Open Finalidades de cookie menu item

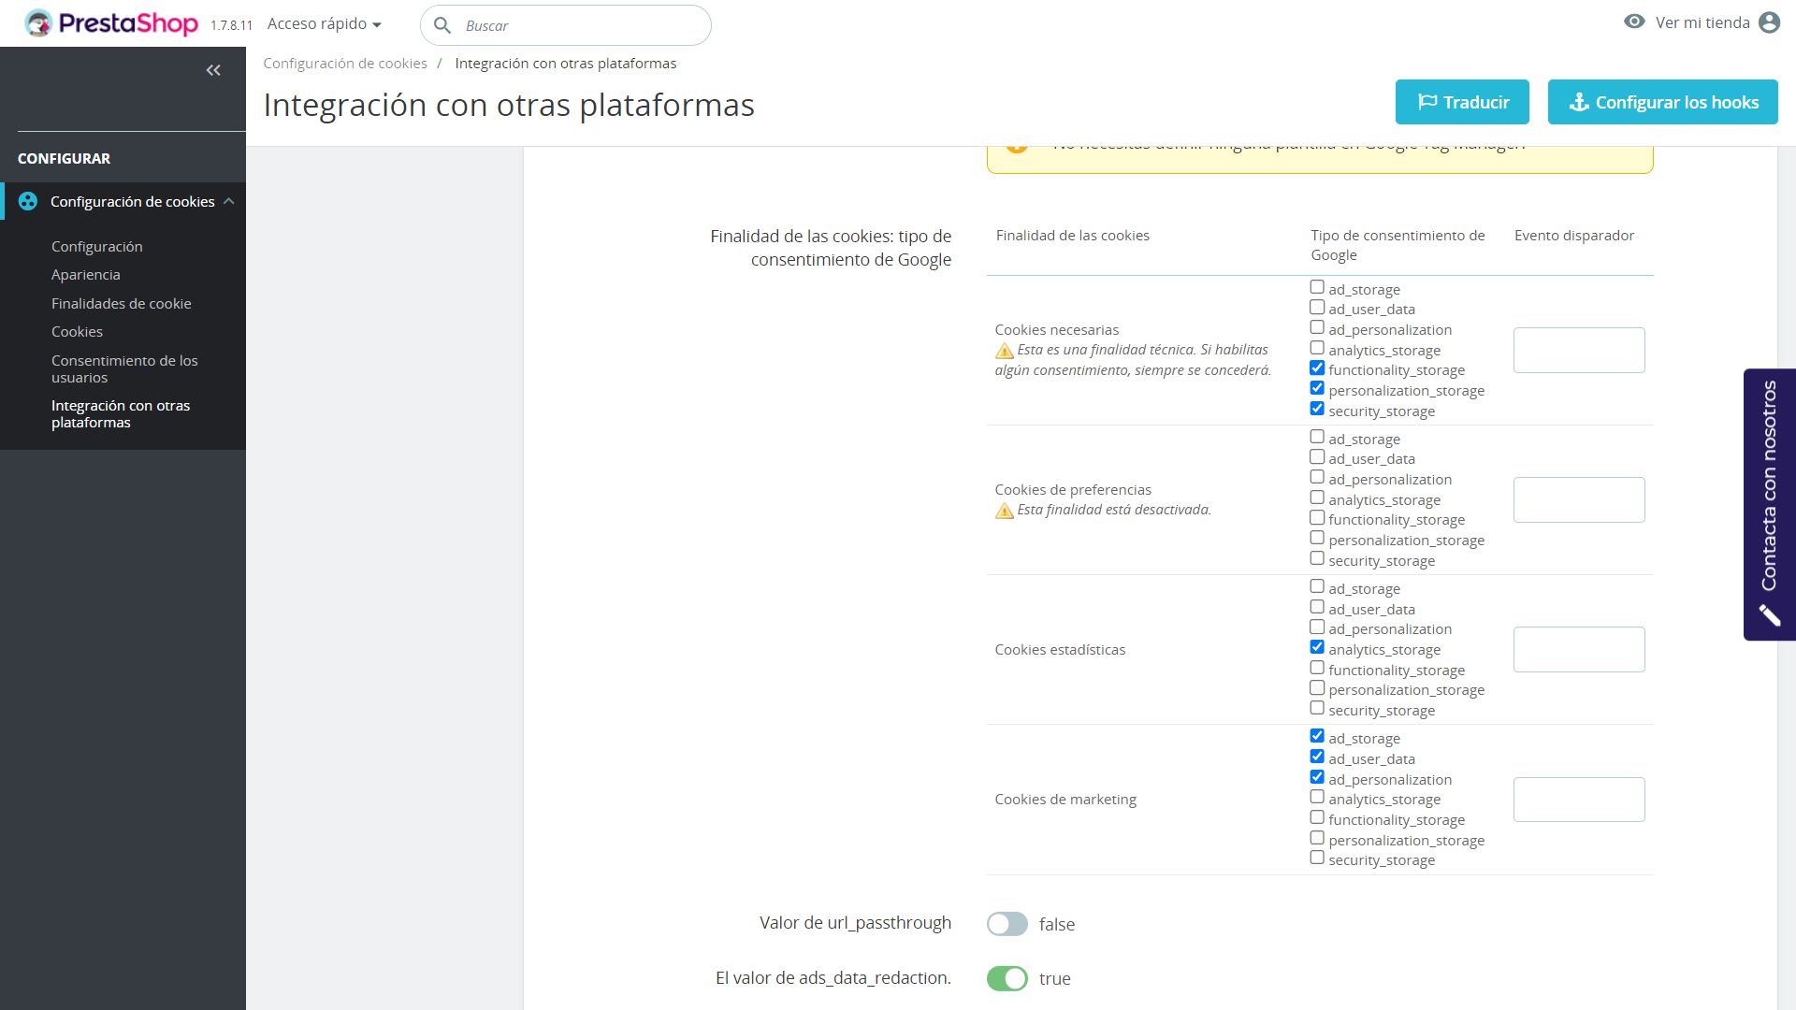click(x=121, y=303)
